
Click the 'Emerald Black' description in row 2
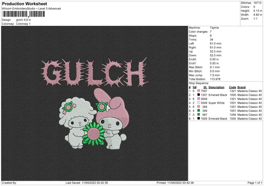(x=218, y=95)
